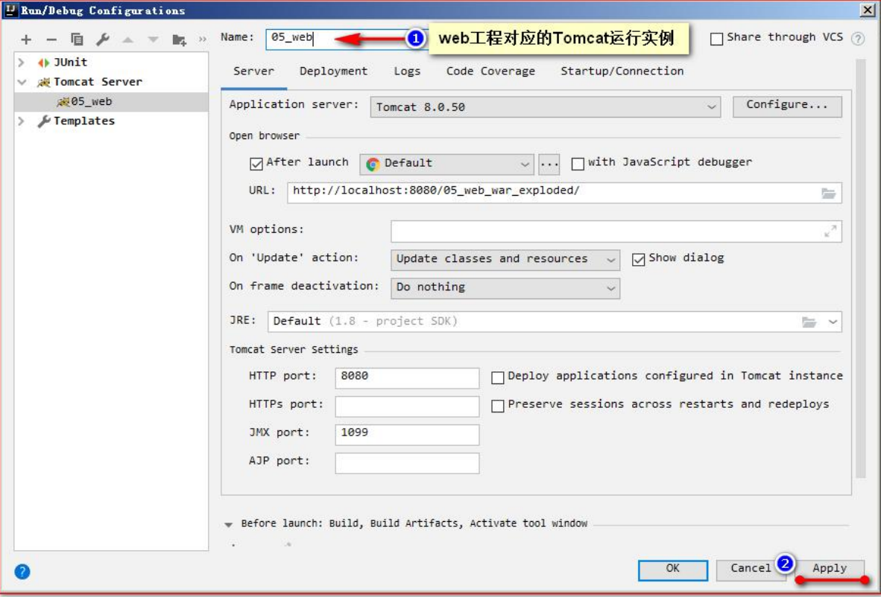The width and height of the screenshot is (881, 597).
Task: Open On 'Update' action dropdown
Action: (505, 260)
